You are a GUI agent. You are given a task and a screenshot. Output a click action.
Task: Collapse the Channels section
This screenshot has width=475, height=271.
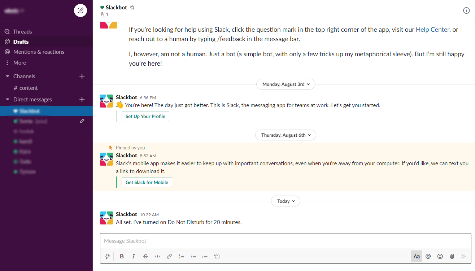tap(8, 77)
